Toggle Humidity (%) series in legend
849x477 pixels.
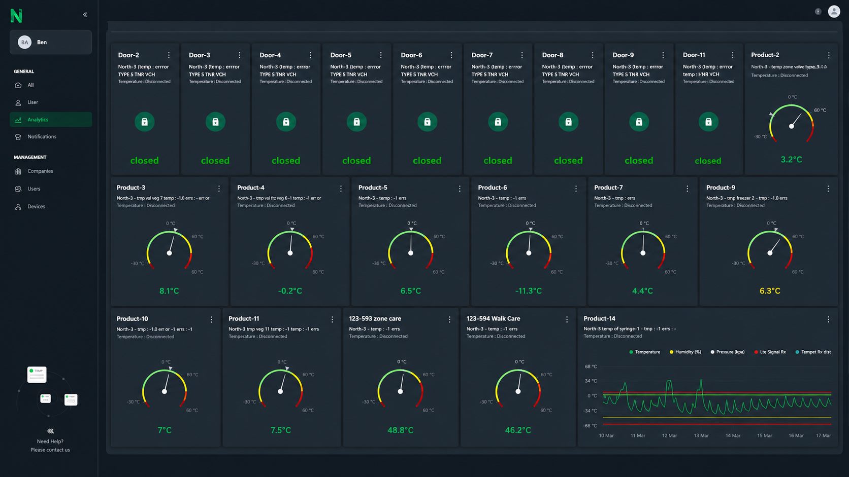pos(685,352)
